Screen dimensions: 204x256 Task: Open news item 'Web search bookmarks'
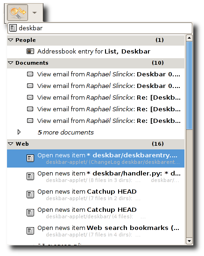96,231
